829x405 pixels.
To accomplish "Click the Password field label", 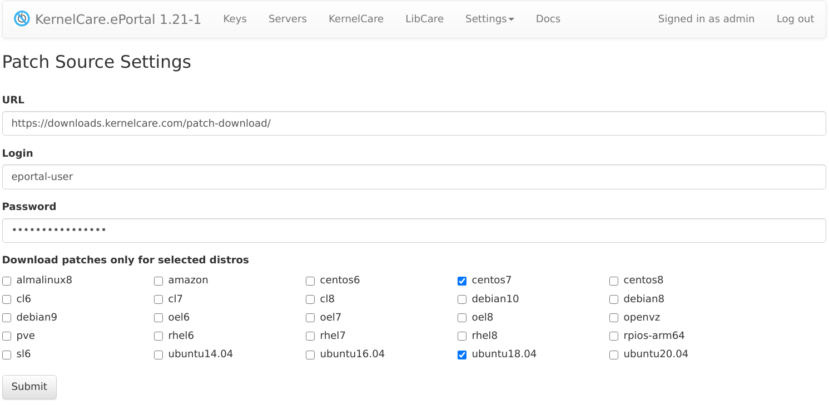I will pyautogui.click(x=29, y=207).
